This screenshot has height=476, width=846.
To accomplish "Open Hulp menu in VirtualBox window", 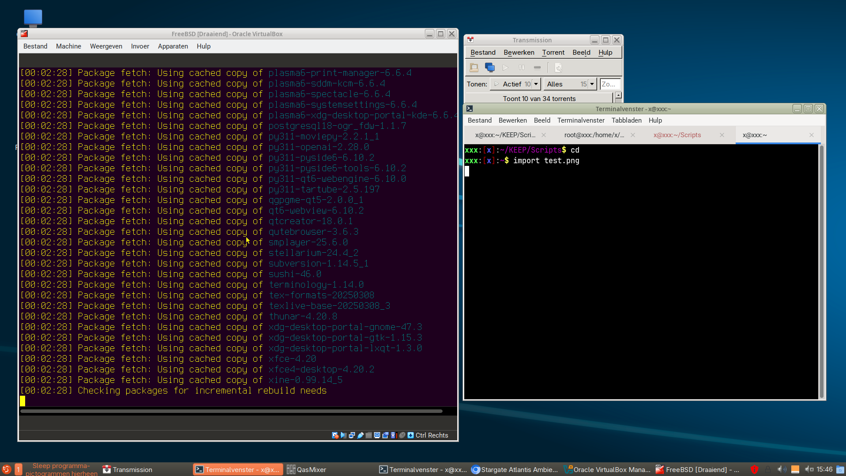I will (x=203, y=46).
